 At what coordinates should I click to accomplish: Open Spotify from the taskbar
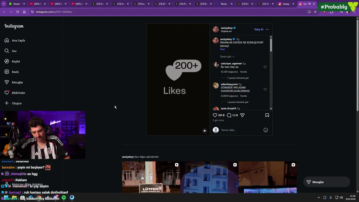coord(64,198)
